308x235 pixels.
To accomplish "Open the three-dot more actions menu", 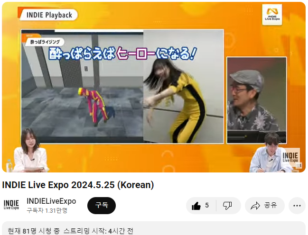I will (297, 206).
